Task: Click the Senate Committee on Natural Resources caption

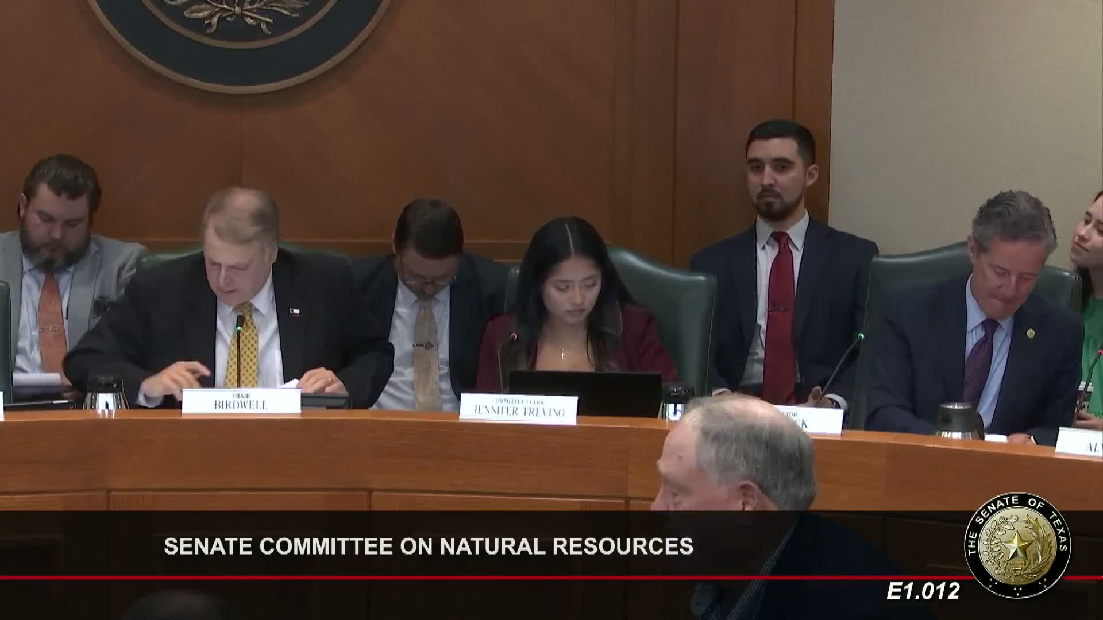Action: pyautogui.click(x=428, y=546)
